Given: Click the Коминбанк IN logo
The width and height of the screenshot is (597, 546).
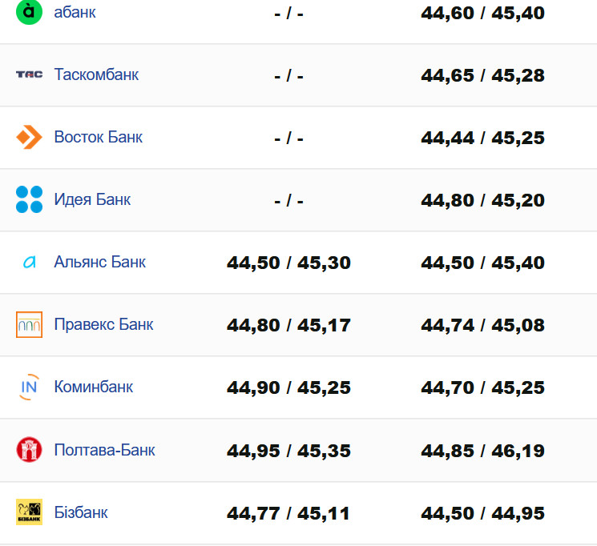Looking at the screenshot, I should tap(29, 387).
